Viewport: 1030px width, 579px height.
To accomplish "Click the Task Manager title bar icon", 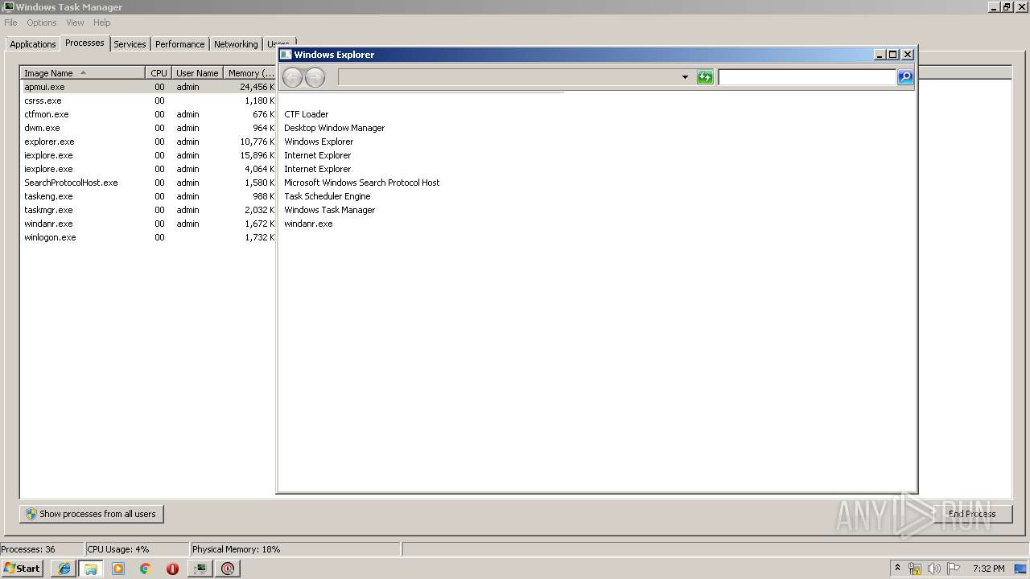I will tap(8, 7).
